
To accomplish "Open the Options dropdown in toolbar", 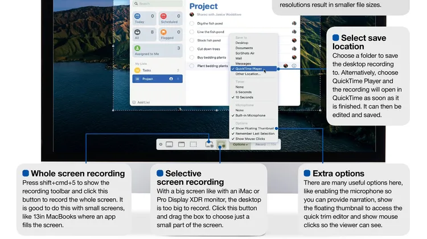I will click(x=240, y=145).
